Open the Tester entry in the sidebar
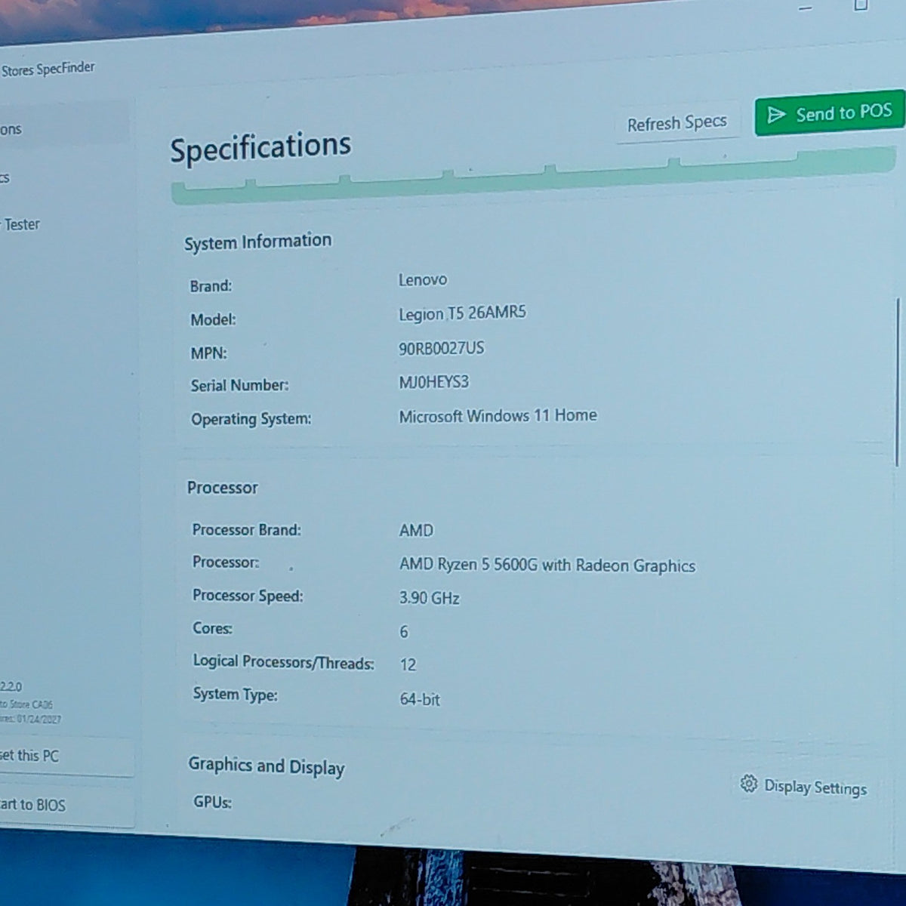 pos(21,224)
